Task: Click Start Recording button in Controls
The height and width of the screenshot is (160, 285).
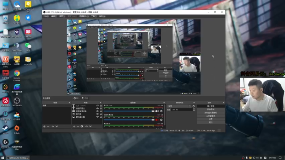Action: (x=211, y=110)
